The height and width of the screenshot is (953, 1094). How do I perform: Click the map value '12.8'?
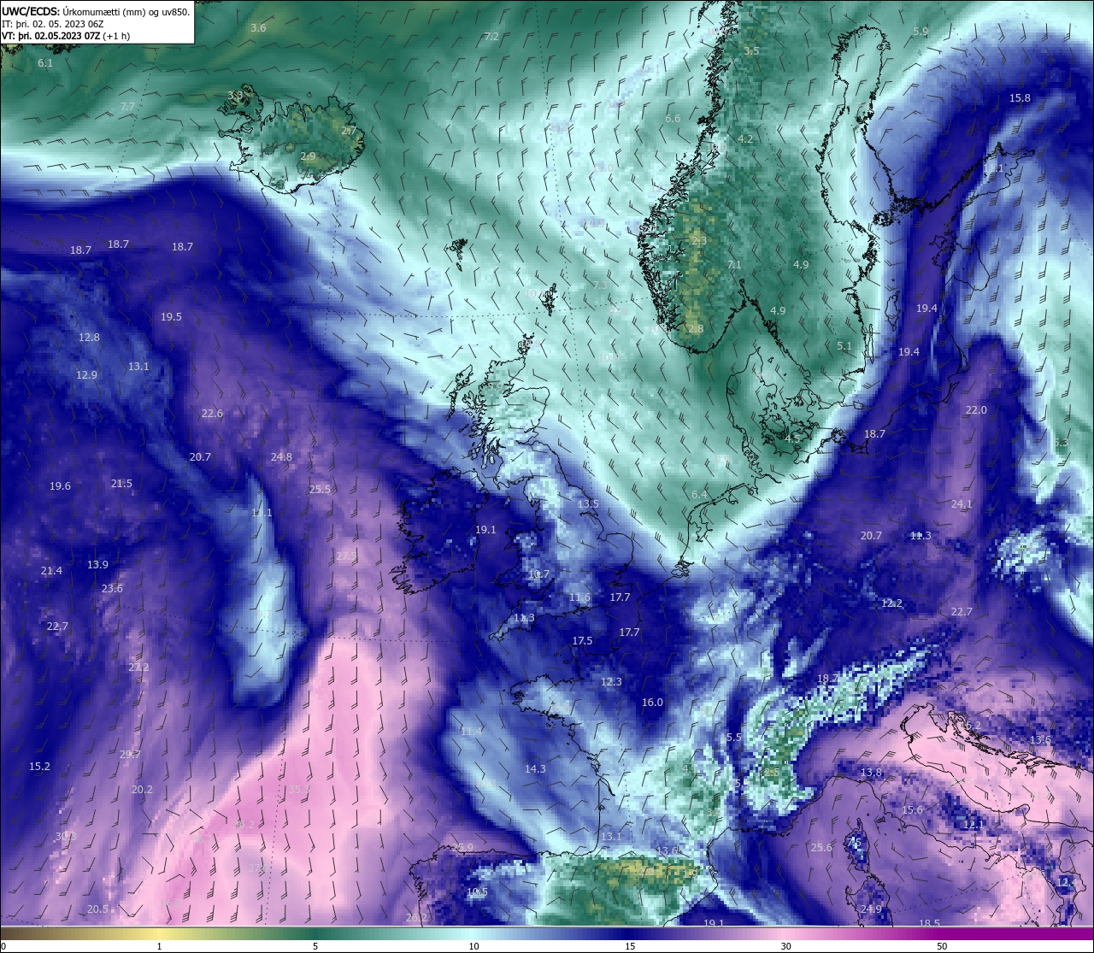pyautogui.click(x=89, y=338)
